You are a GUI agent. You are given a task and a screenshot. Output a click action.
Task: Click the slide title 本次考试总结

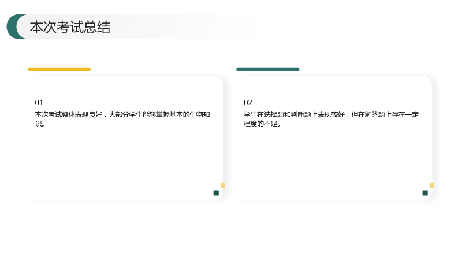click(70, 27)
